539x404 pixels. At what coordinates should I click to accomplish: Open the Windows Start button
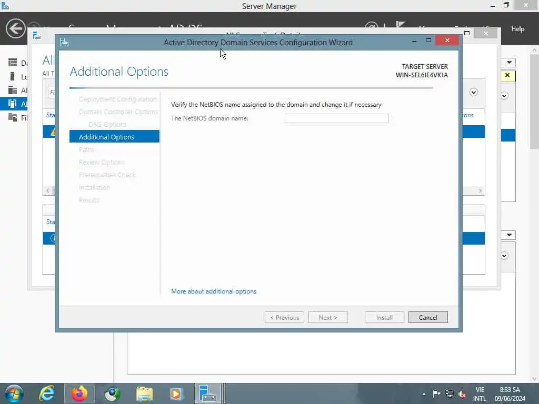[x=13, y=393]
